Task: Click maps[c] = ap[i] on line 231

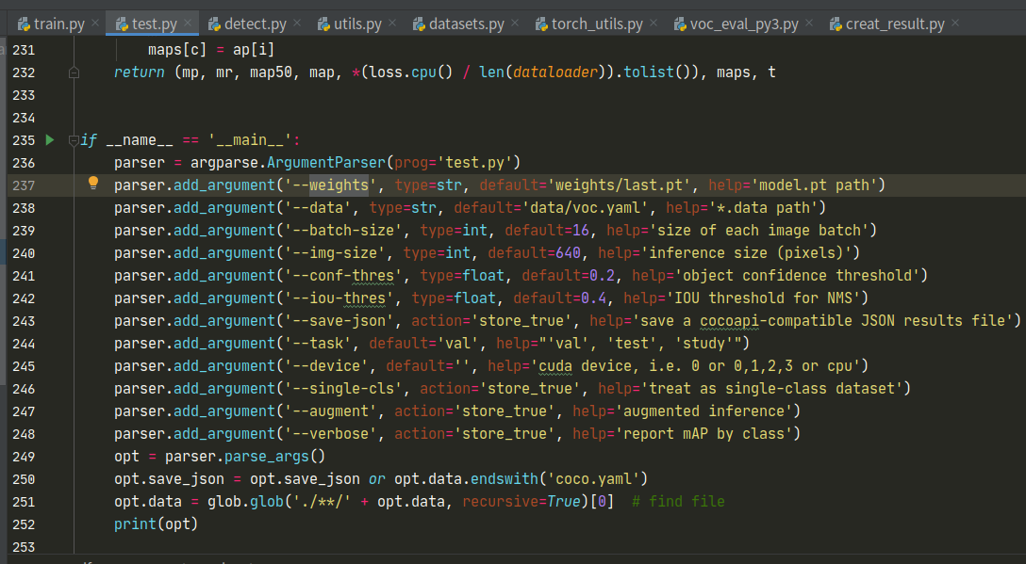Action: 211,50
